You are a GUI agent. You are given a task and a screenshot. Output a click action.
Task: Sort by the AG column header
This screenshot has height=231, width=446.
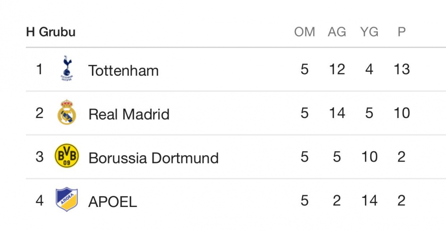[337, 32]
